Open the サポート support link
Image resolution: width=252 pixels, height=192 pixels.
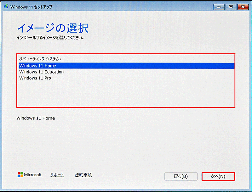[x=57, y=175]
